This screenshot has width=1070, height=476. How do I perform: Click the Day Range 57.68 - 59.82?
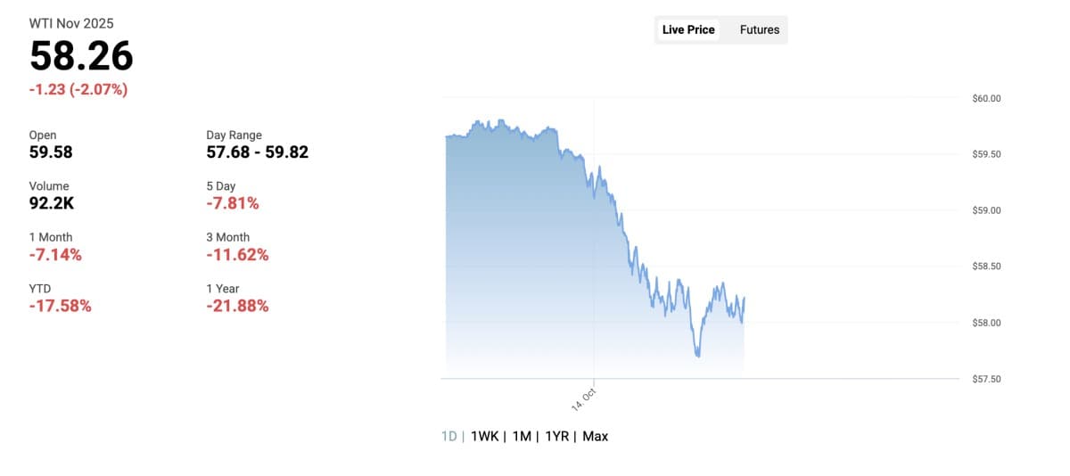257,152
